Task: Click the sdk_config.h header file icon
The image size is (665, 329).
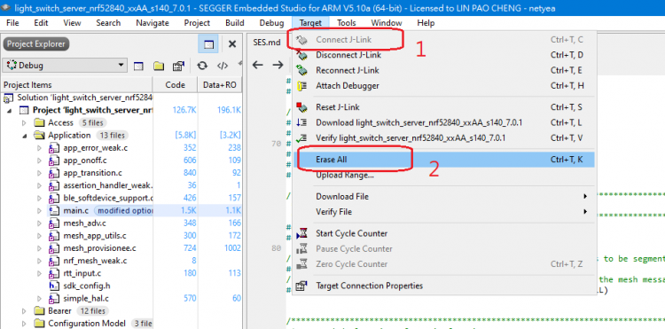Action: [53, 286]
